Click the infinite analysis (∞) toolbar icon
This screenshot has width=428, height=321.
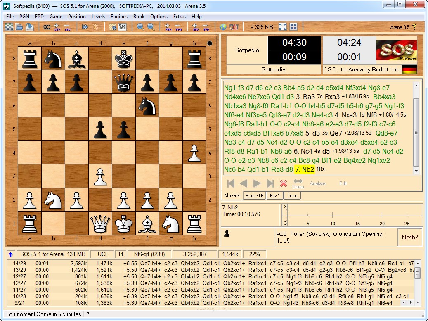tap(47, 27)
